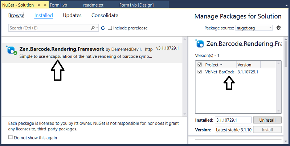Viewport: 290px width, 146px height.
Task: Select the Zen.Barcode.Rendering.Framework package row
Action: [x=92, y=53]
